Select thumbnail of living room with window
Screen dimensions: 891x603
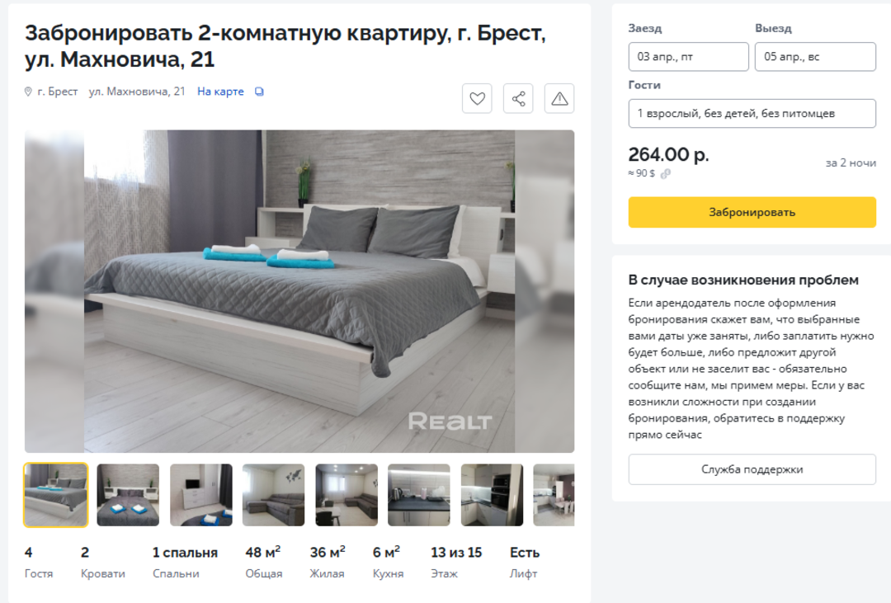click(x=346, y=495)
